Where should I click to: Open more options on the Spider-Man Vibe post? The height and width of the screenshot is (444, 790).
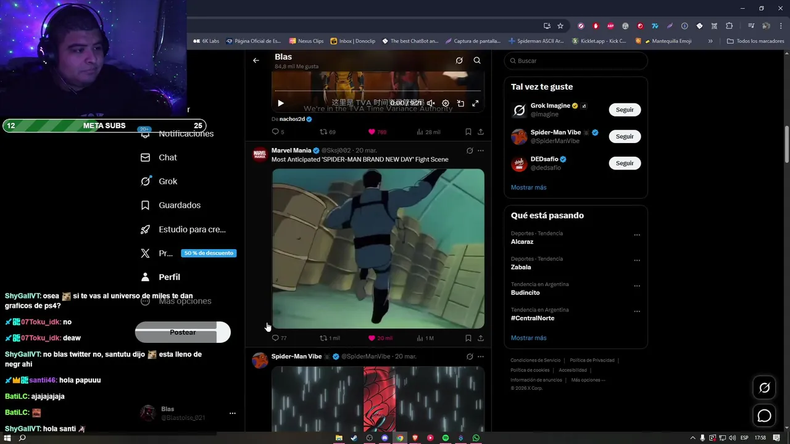(x=481, y=356)
